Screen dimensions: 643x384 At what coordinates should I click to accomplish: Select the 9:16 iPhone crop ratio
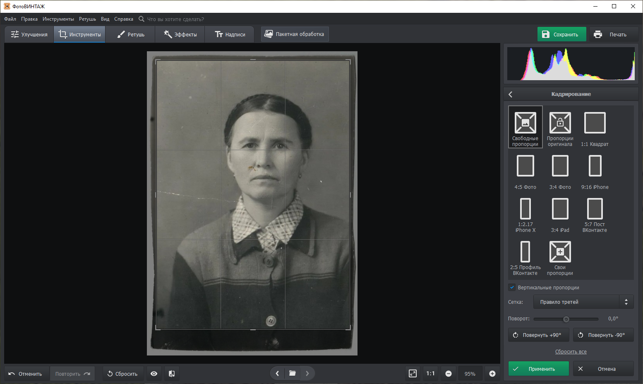click(x=595, y=166)
